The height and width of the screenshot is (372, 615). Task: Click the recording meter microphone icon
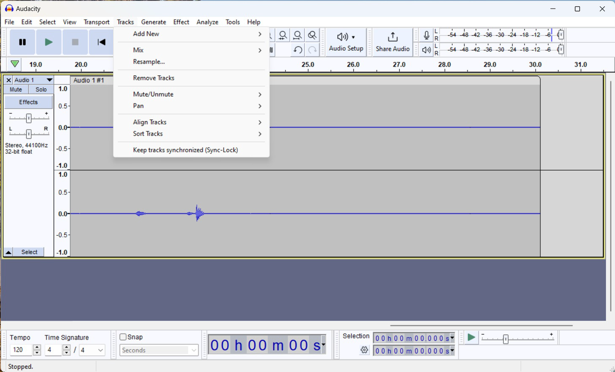tap(426, 35)
